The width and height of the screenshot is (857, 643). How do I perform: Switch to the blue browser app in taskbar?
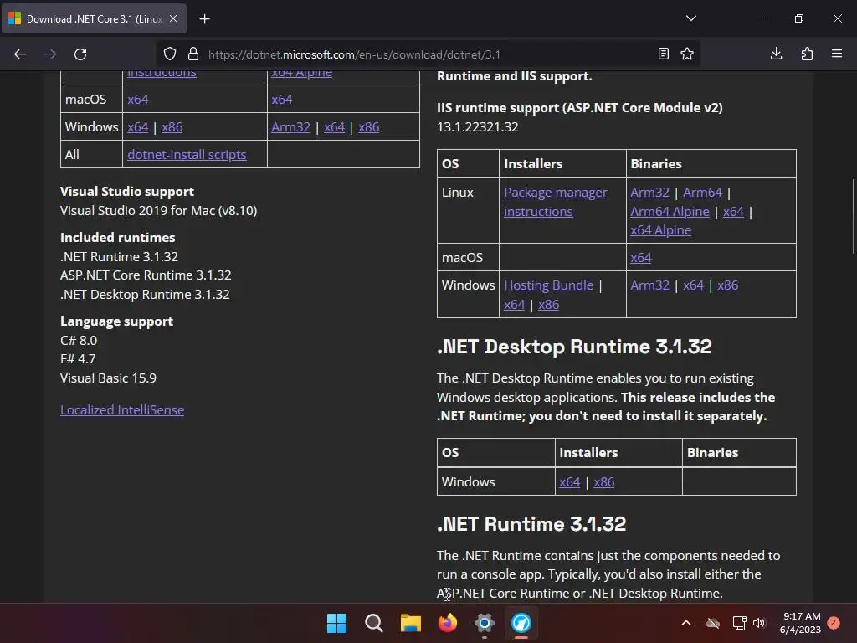click(x=521, y=623)
